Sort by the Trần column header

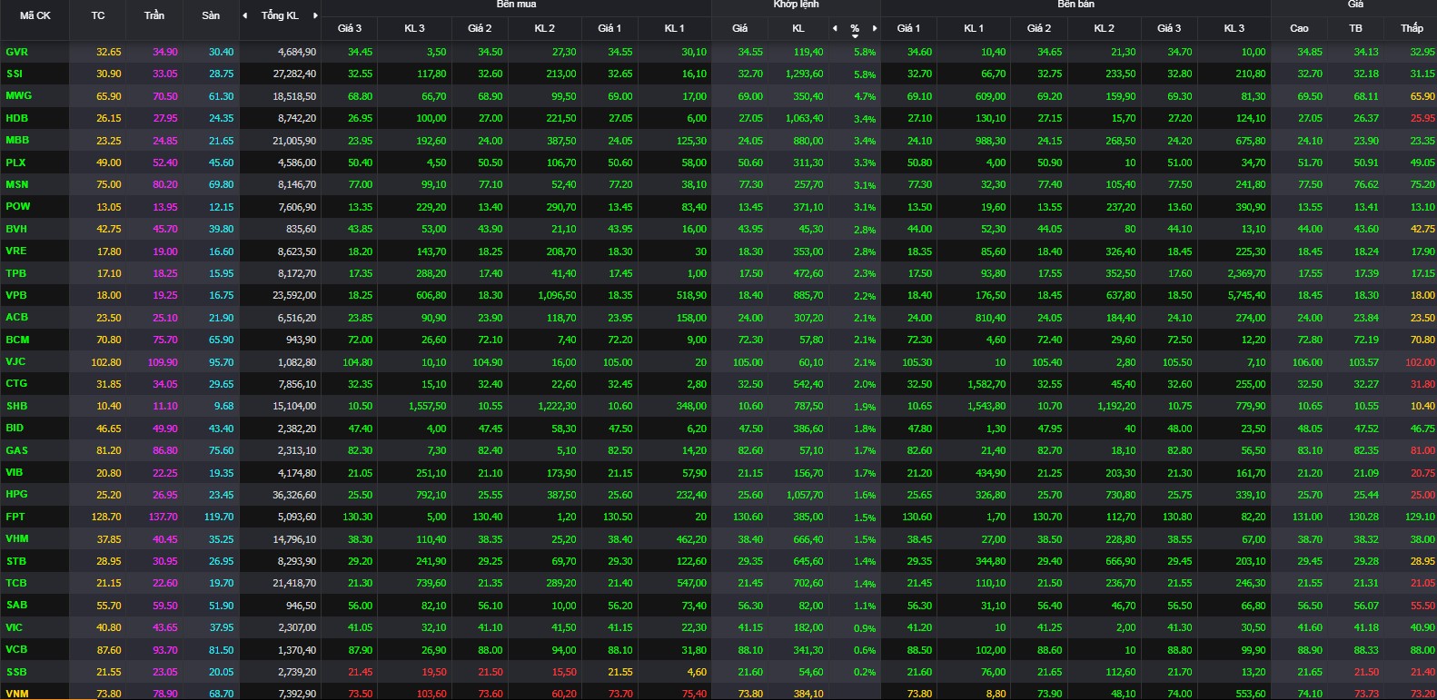coord(154,15)
